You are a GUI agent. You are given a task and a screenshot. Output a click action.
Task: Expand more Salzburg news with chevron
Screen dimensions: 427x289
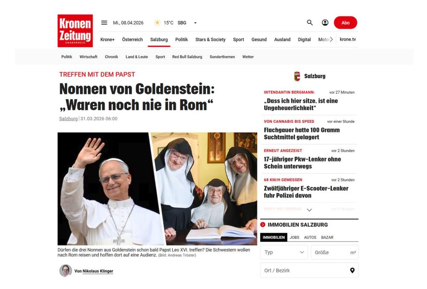click(x=309, y=210)
